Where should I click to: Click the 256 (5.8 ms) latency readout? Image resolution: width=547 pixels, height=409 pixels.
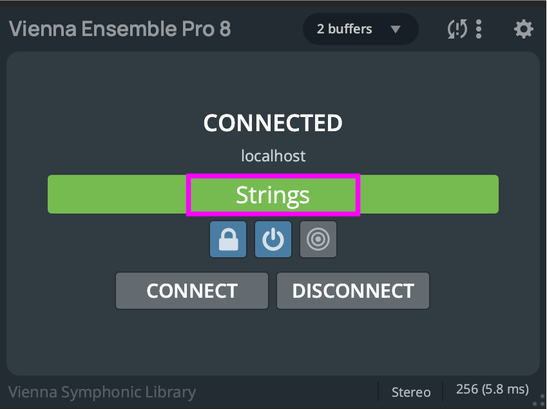492,389
